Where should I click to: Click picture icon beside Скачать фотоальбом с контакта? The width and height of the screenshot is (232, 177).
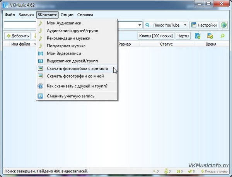(x=40, y=68)
